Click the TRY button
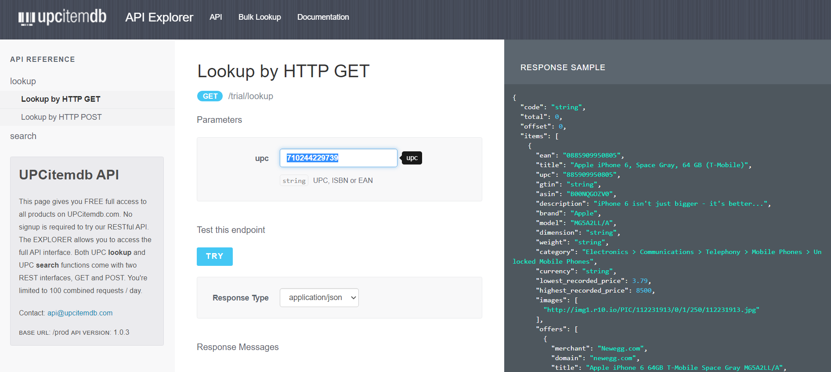 click(x=215, y=256)
